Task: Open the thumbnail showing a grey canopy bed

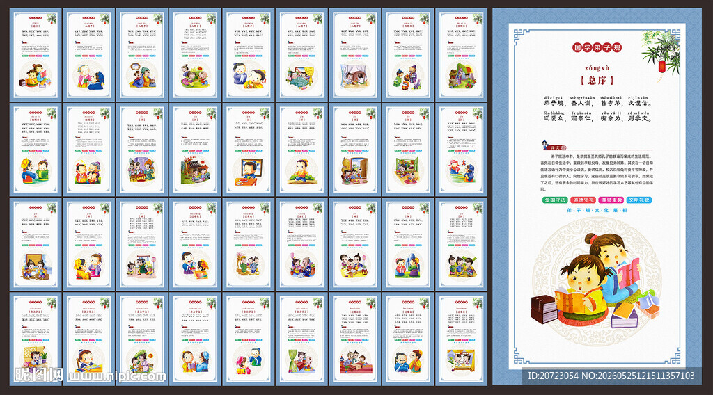Action: [x=354, y=54]
